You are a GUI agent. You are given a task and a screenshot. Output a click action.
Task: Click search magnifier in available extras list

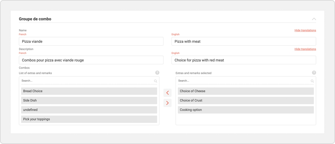coord(155,81)
